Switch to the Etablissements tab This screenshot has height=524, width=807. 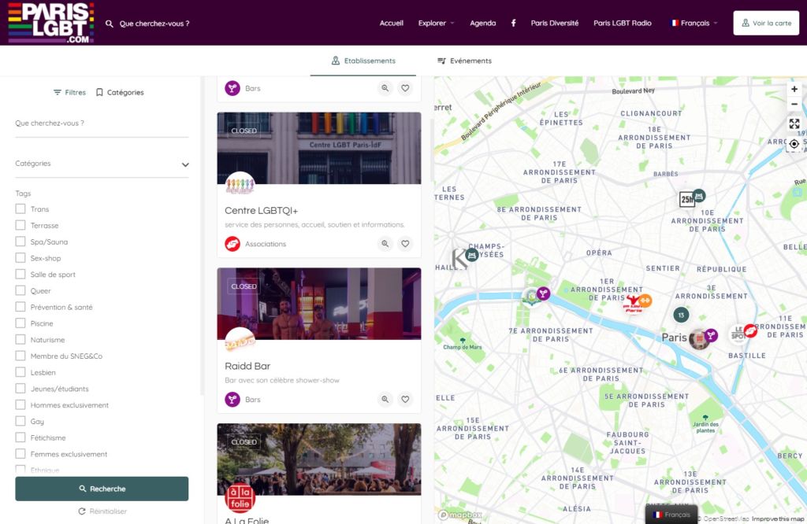point(363,61)
